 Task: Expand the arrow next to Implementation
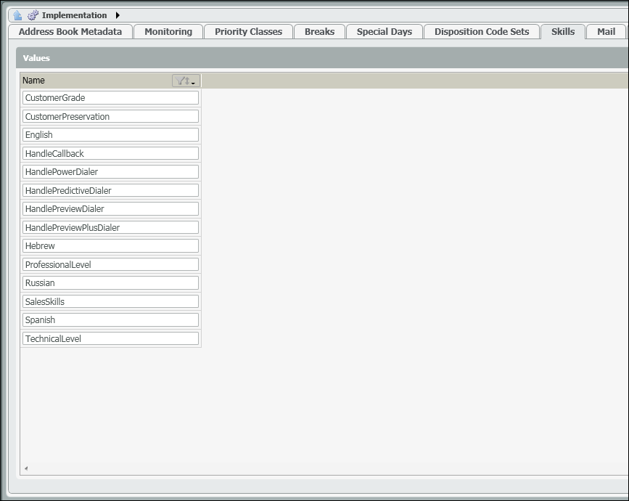[x=118, y=15]
